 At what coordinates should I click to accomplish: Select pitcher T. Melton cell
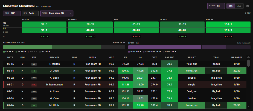[x=54, y=64]
